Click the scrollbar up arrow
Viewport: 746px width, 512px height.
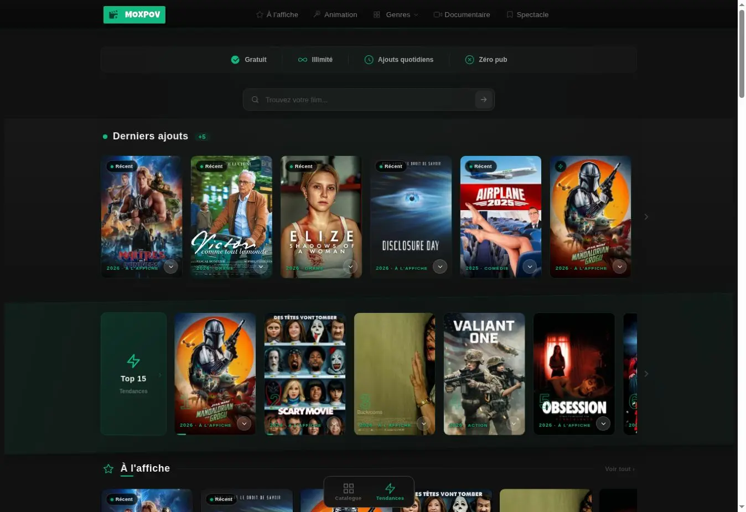pyautogui.click(x=742, y=4)
